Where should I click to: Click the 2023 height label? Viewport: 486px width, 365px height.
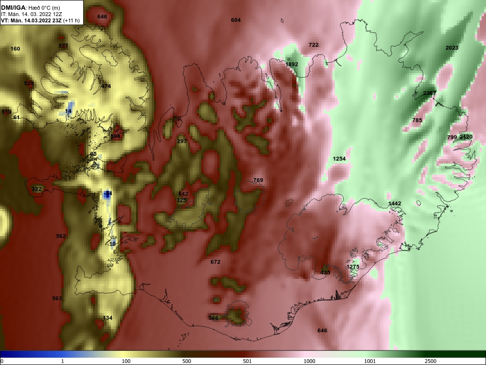[451, 48]
